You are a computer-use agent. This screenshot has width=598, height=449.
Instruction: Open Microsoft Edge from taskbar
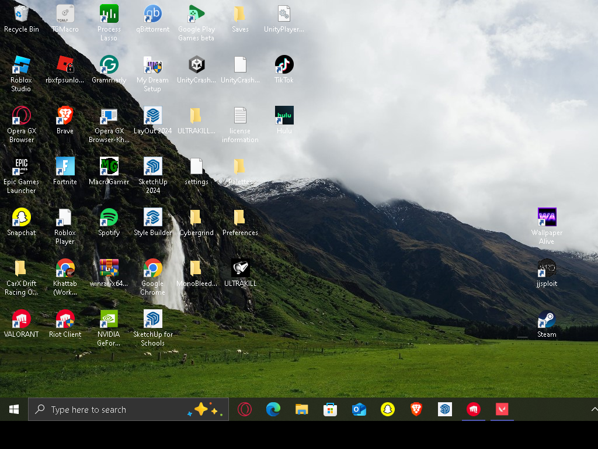tap(273, 409)
